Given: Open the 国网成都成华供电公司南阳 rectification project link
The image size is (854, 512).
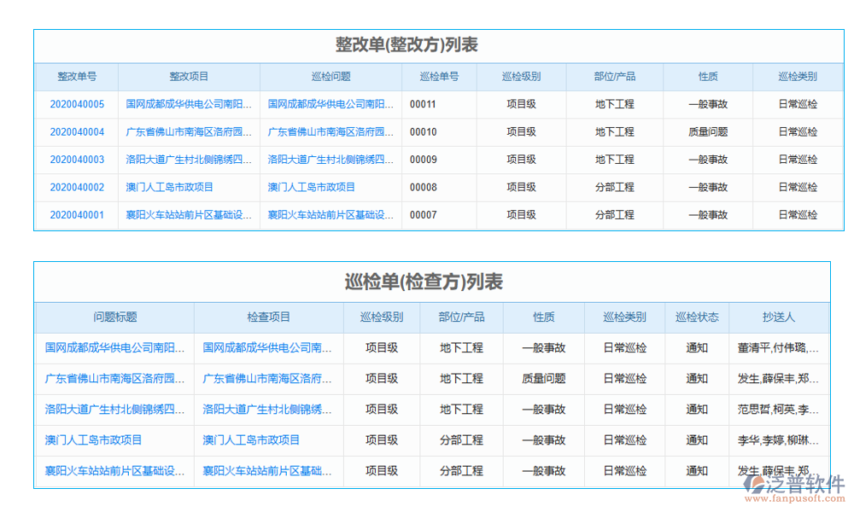Looking at the screenshot, I should [x=190, y=104].
